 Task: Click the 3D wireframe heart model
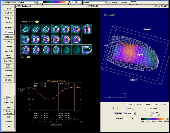click(132, 54)
